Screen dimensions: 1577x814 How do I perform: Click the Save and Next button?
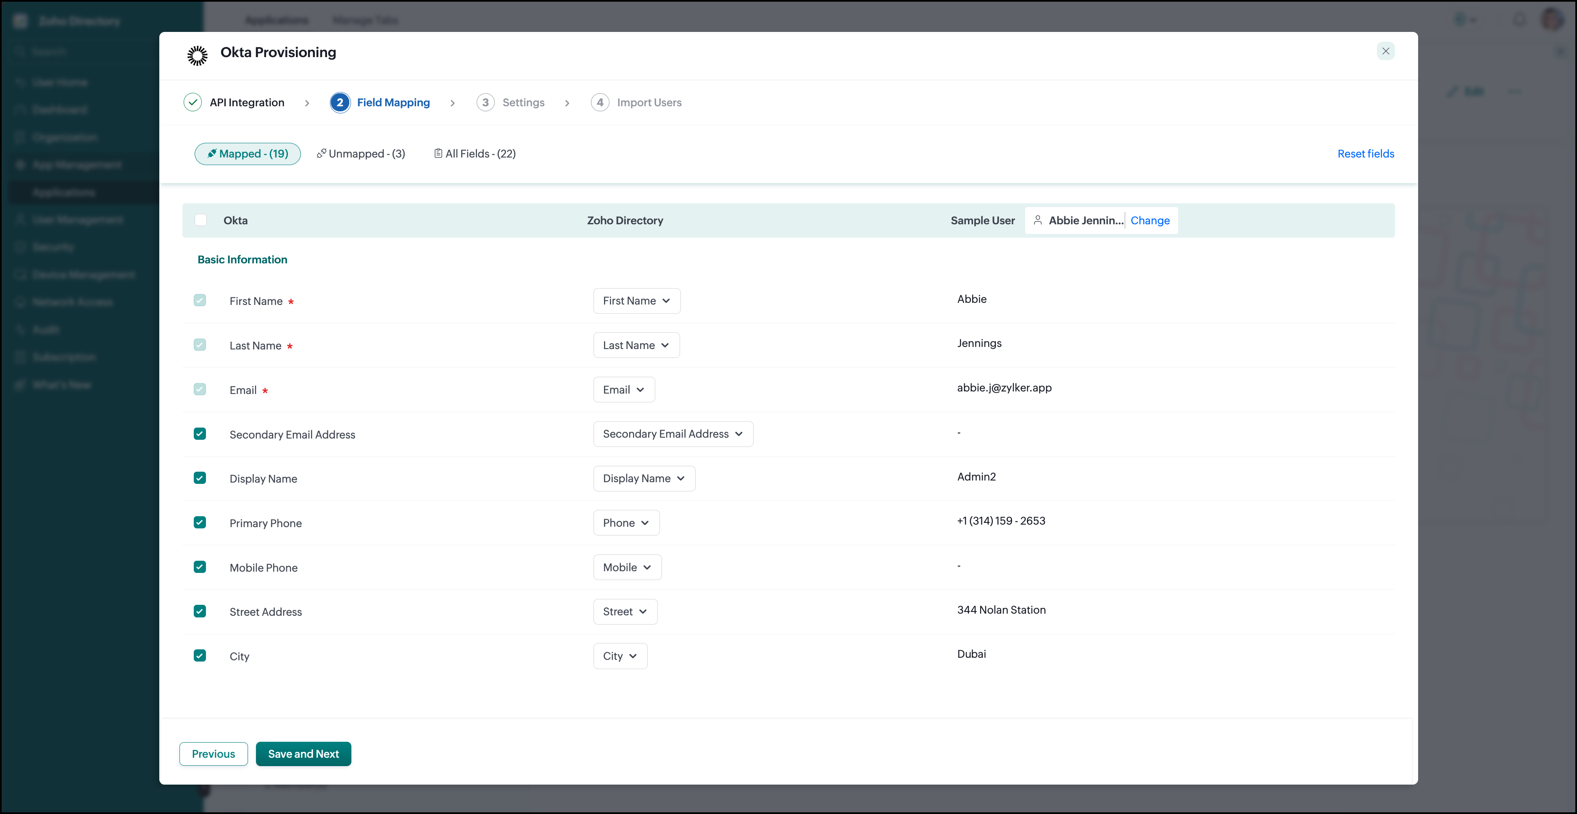[x=303, y=754]
